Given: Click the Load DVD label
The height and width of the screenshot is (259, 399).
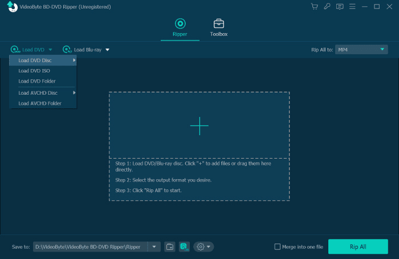Looking at the screenshot, I should coord(33,50).
